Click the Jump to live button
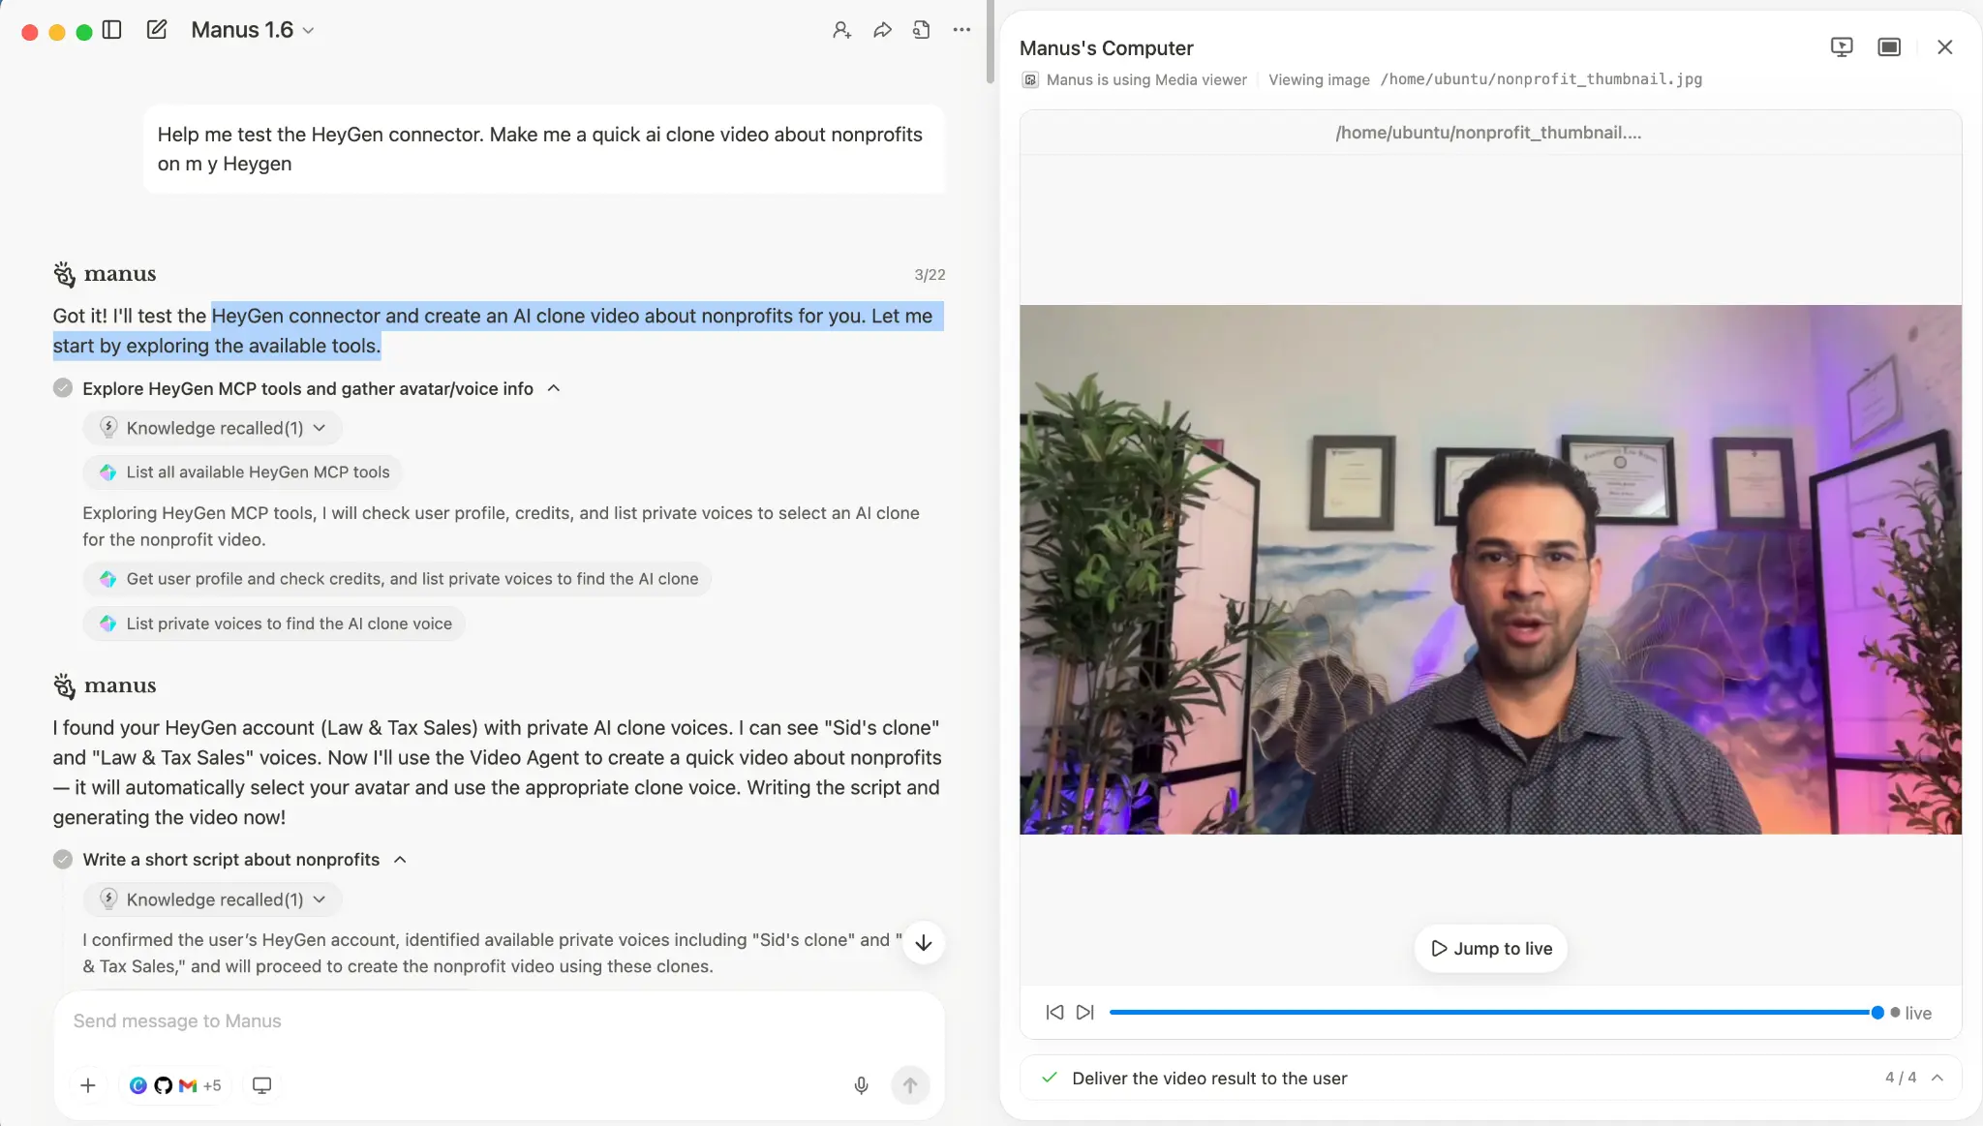 [1491, 949]
